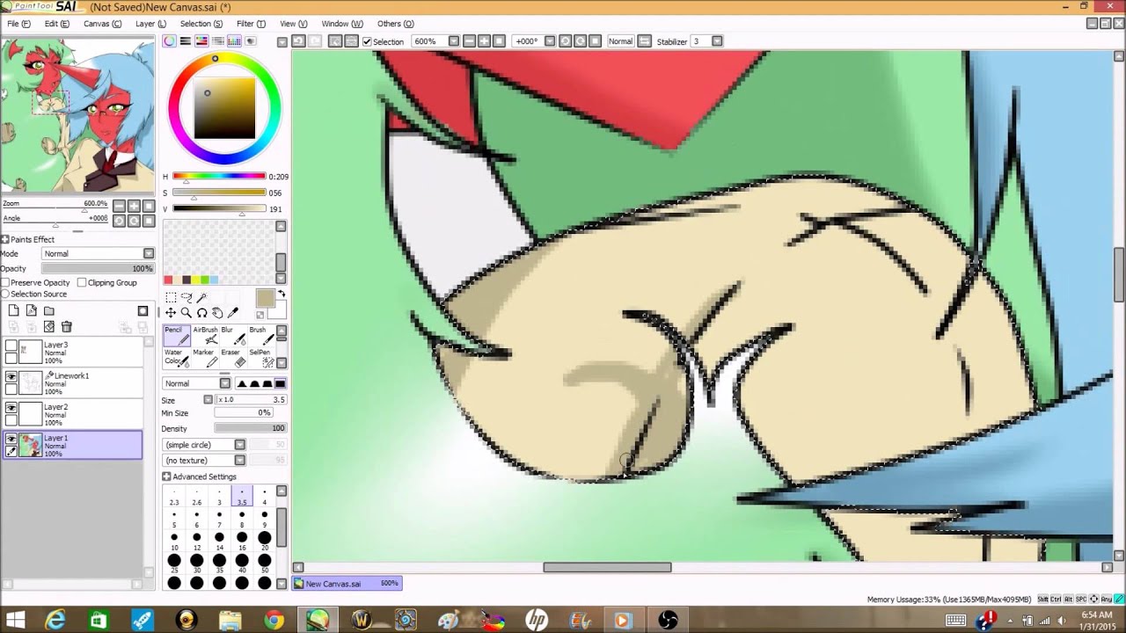Open the Filter menu

pyautogui.click(x=251, y=24)
